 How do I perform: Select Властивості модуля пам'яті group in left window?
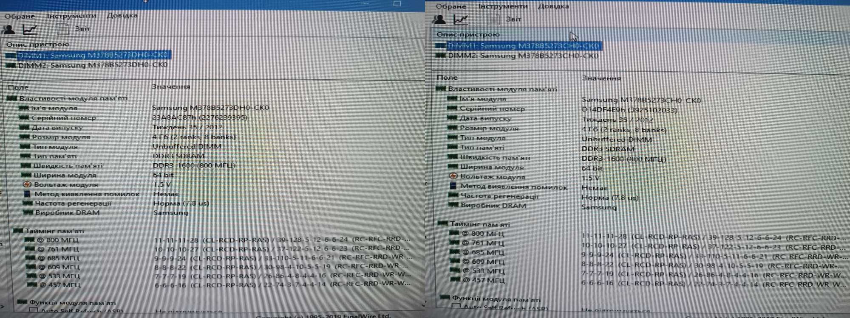(73, 98)
